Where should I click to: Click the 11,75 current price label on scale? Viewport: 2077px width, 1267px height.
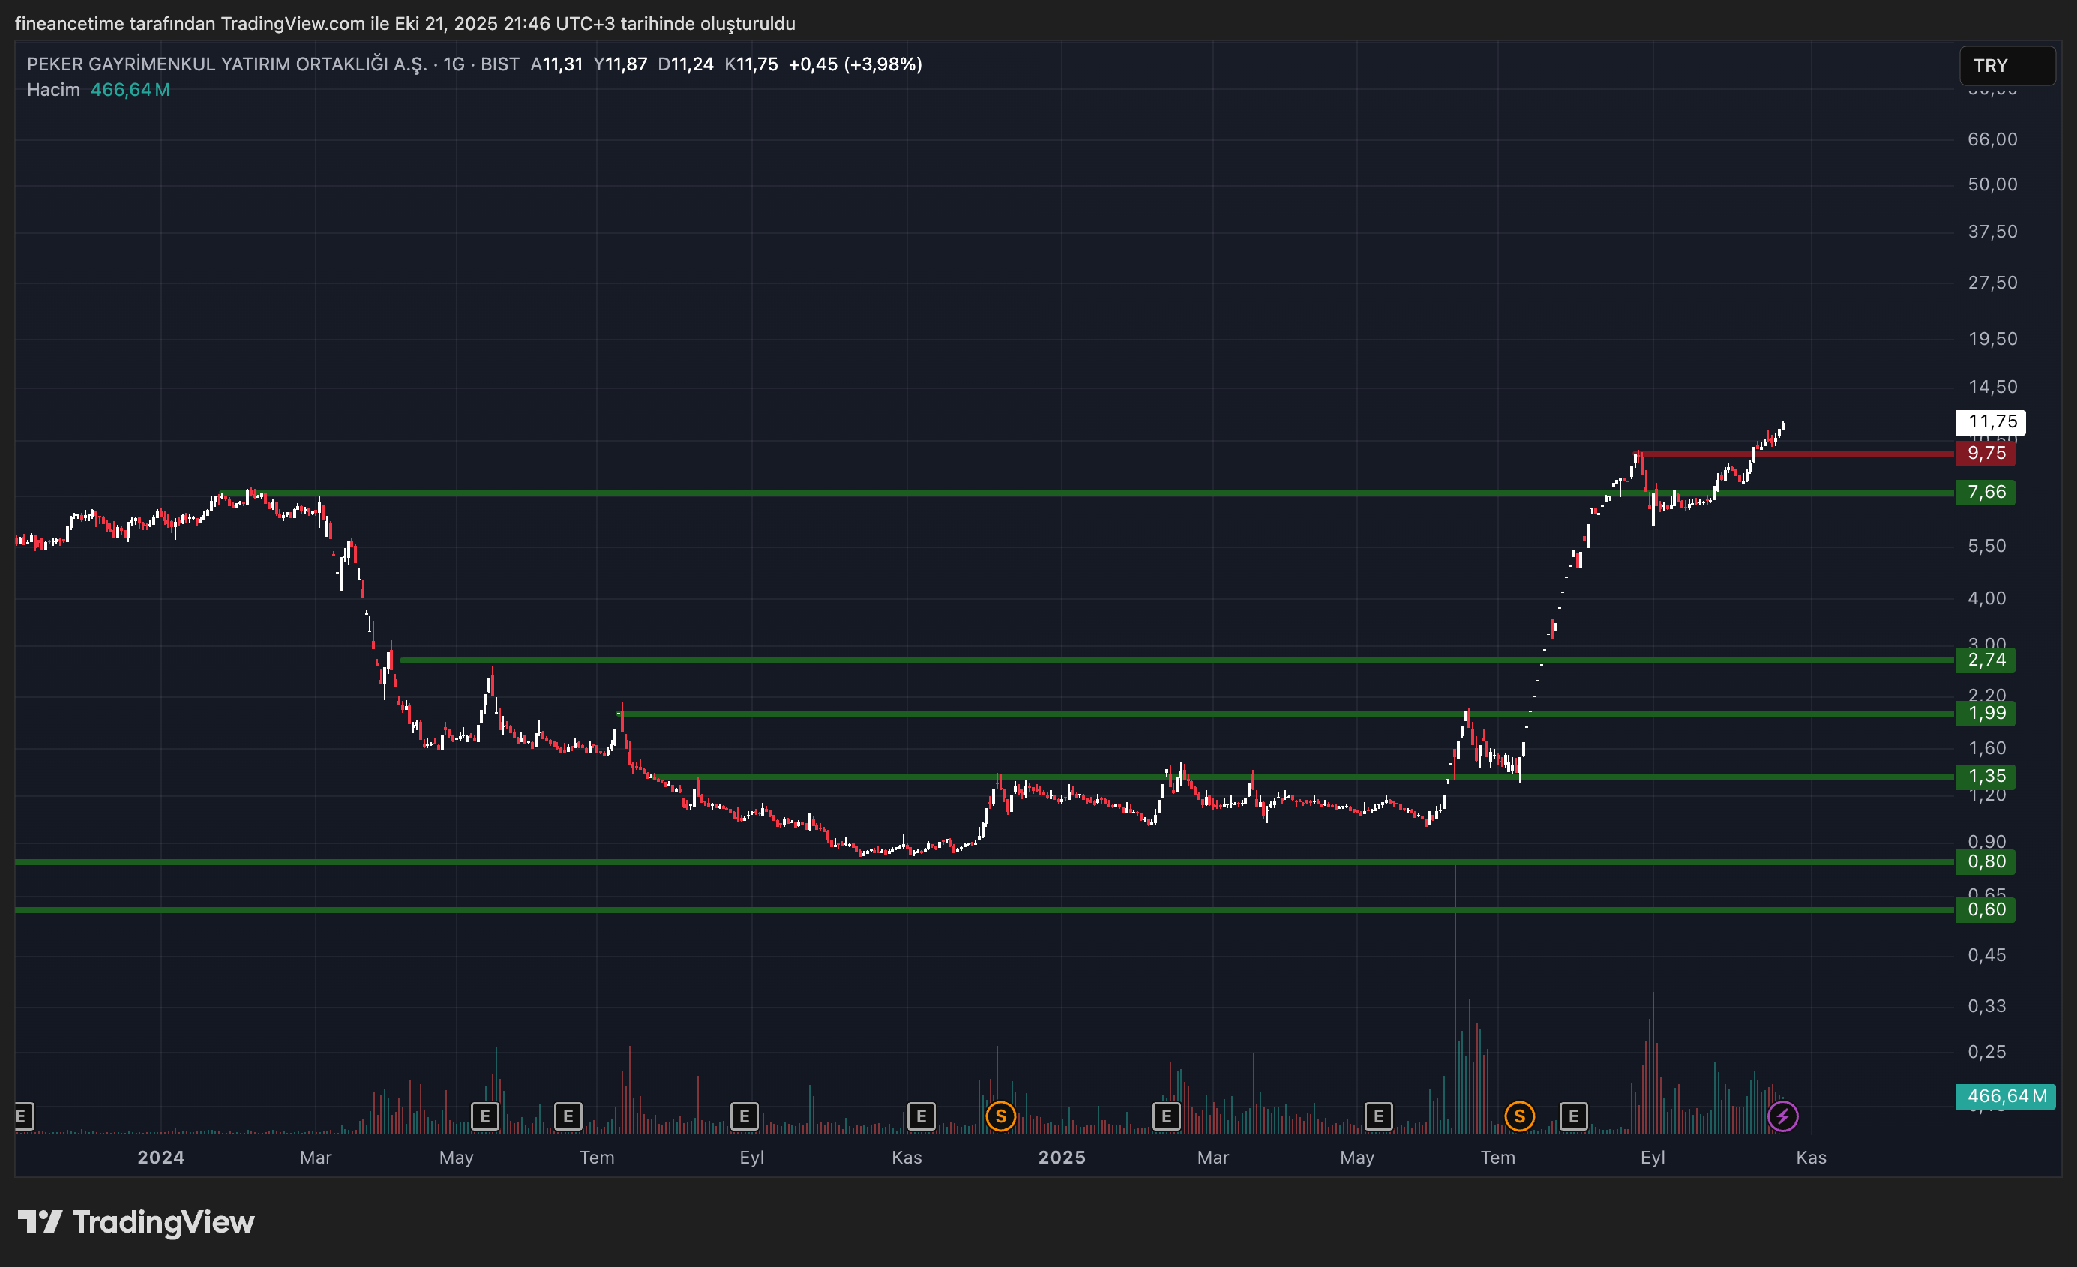tap(1991, 421)
